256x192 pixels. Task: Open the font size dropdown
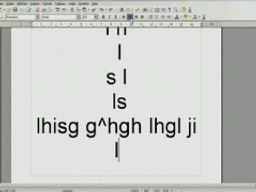coord(96,17)
